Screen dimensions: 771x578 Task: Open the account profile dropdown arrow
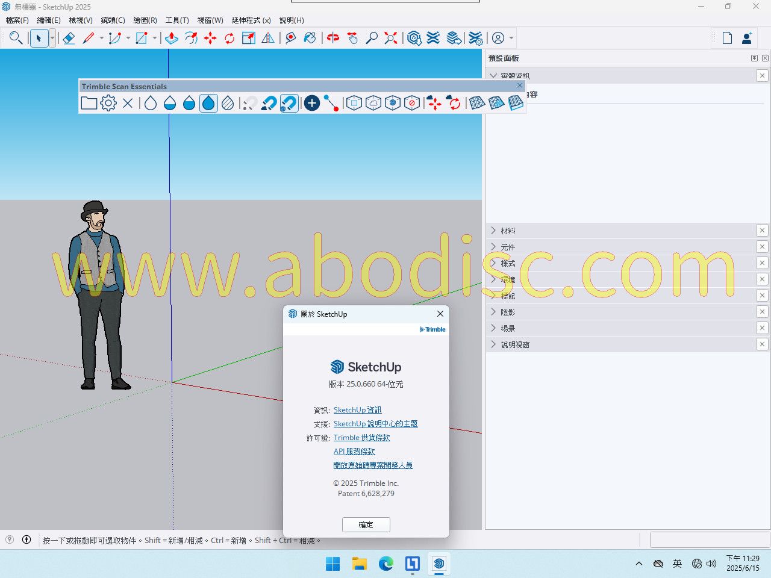point(511,38)
